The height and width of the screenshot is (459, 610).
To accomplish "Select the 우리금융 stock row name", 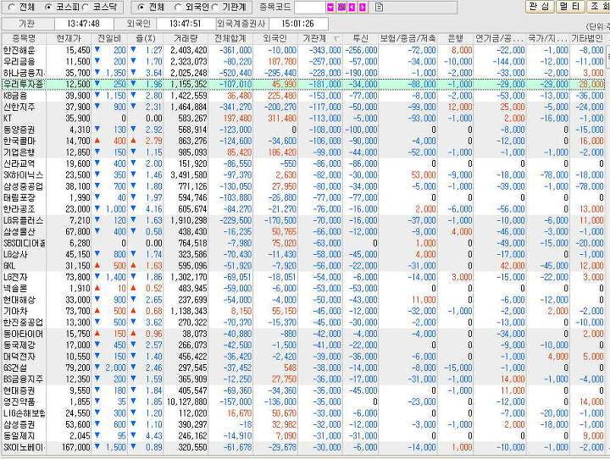I will [x=19, y=62].
